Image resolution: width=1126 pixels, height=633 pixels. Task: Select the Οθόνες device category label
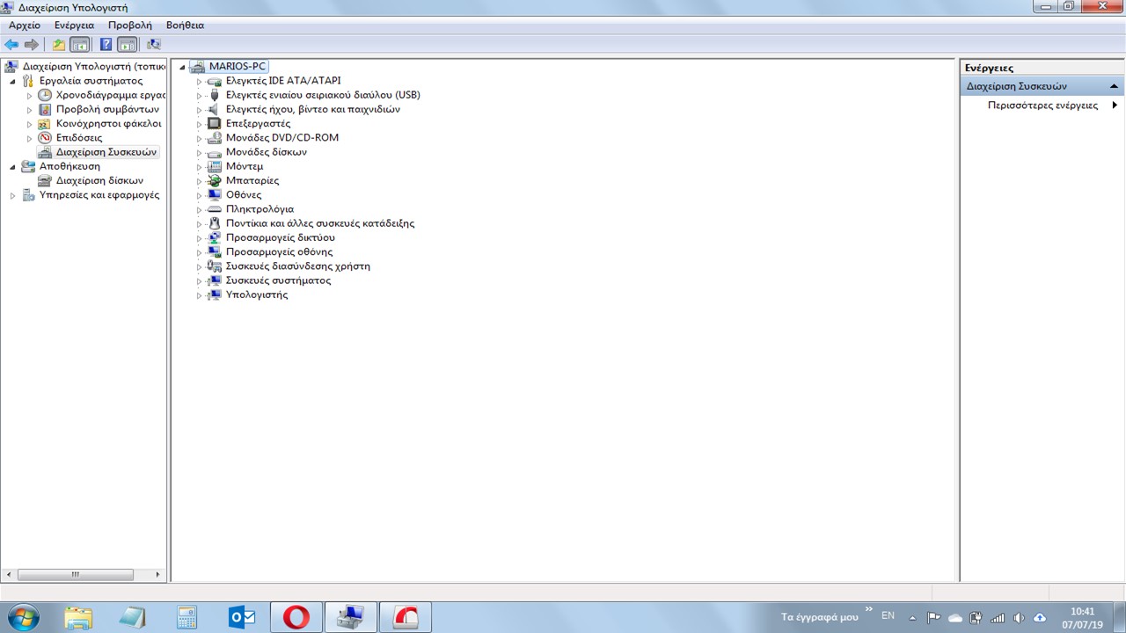(x=244, y=195)
